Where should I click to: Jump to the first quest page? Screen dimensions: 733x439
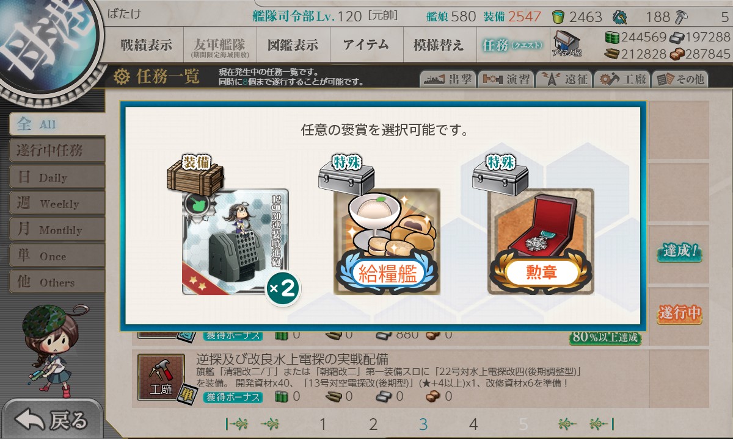(x=236, y=424)
